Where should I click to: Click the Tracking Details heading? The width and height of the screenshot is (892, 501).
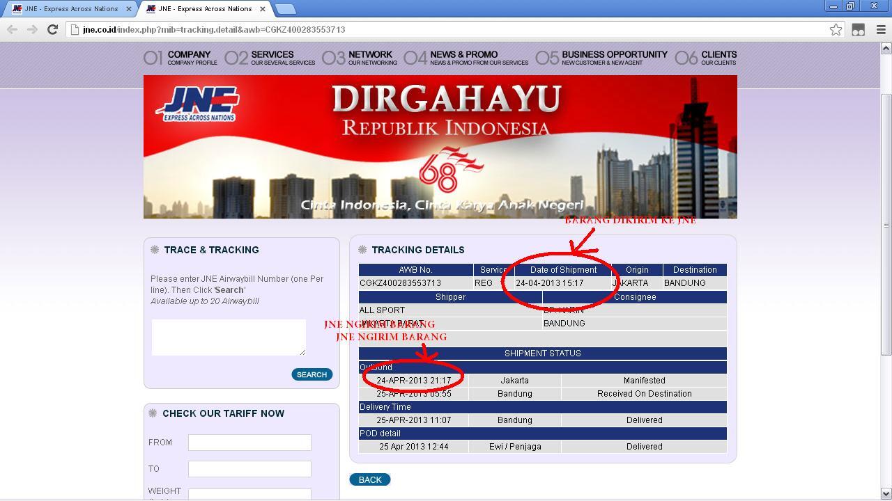click(417, 250)
